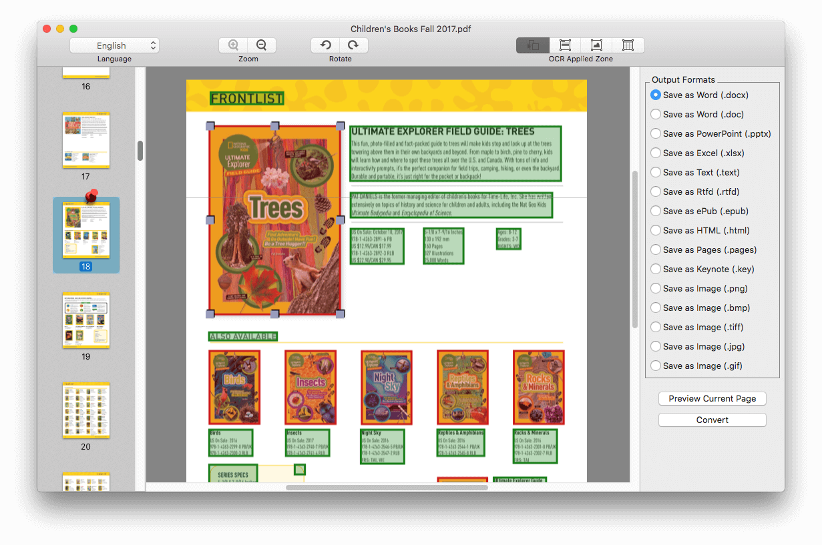
Task: Click the zoom out magnifier icon
Action: (261, 45)
